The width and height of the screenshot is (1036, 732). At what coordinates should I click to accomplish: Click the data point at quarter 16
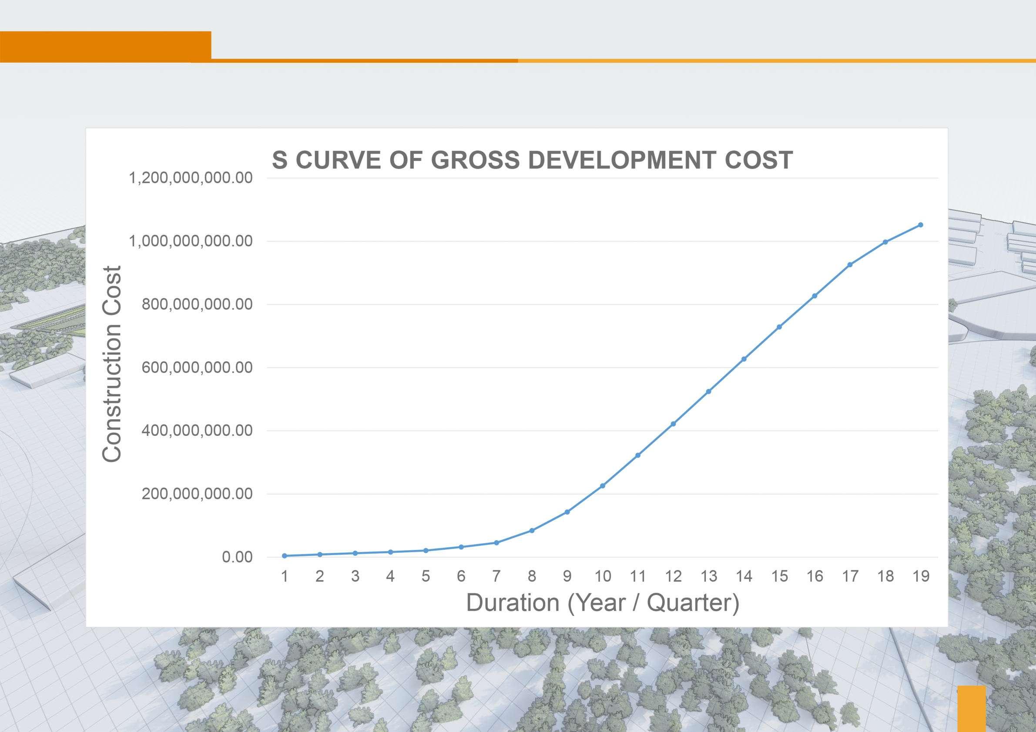(815, 296)
